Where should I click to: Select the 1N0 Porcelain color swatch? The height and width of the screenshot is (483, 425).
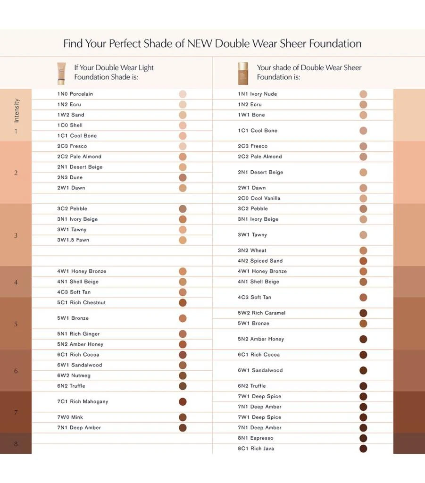(x=183, y=94)
